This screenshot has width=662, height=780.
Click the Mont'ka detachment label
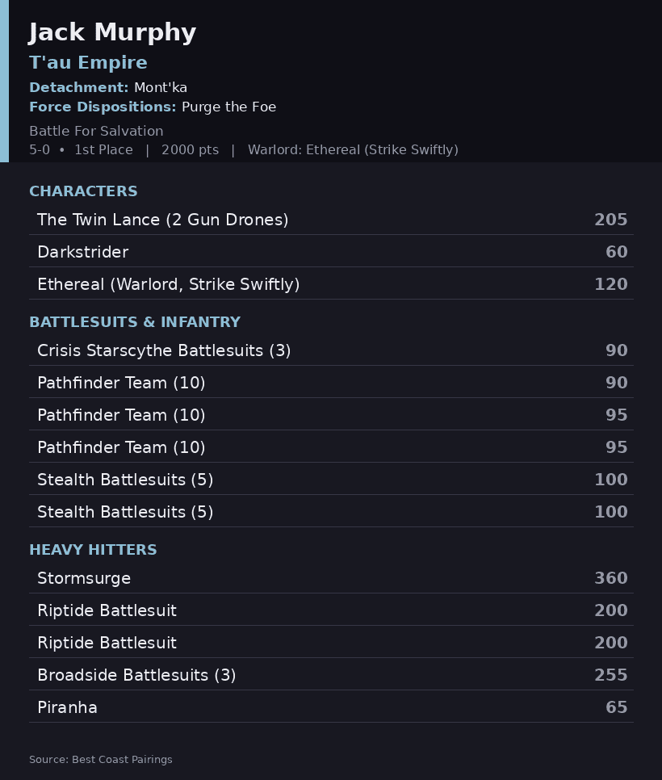160,87
